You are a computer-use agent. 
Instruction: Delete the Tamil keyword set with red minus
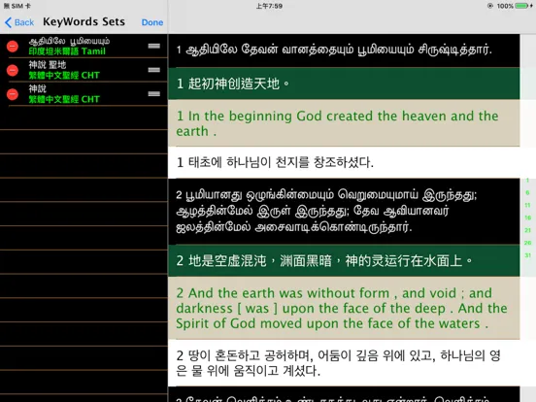tap(13, 47)
